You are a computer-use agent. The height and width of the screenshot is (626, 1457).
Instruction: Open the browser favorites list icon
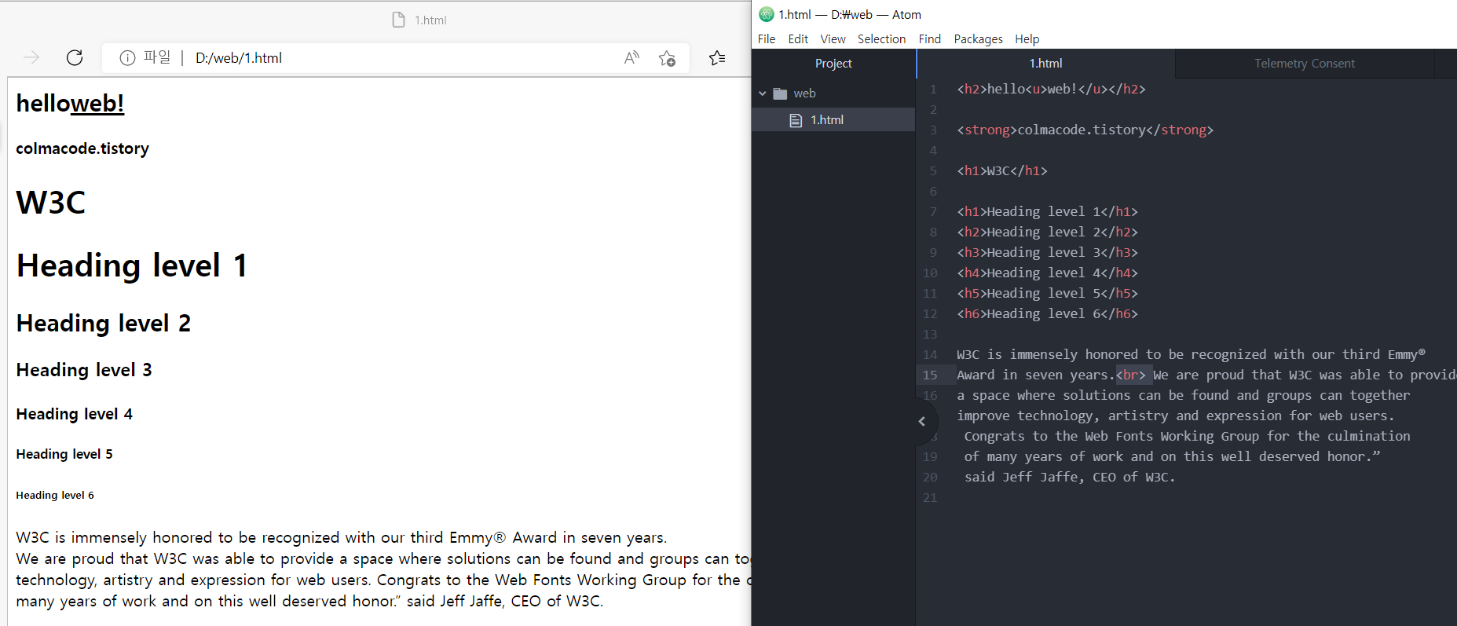click(717, 57)
